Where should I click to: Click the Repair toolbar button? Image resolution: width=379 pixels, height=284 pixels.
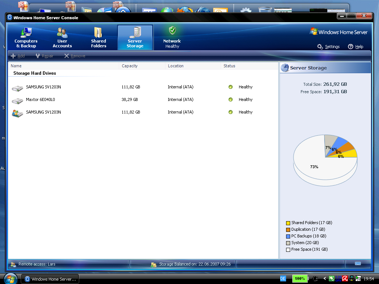[44, 56]
